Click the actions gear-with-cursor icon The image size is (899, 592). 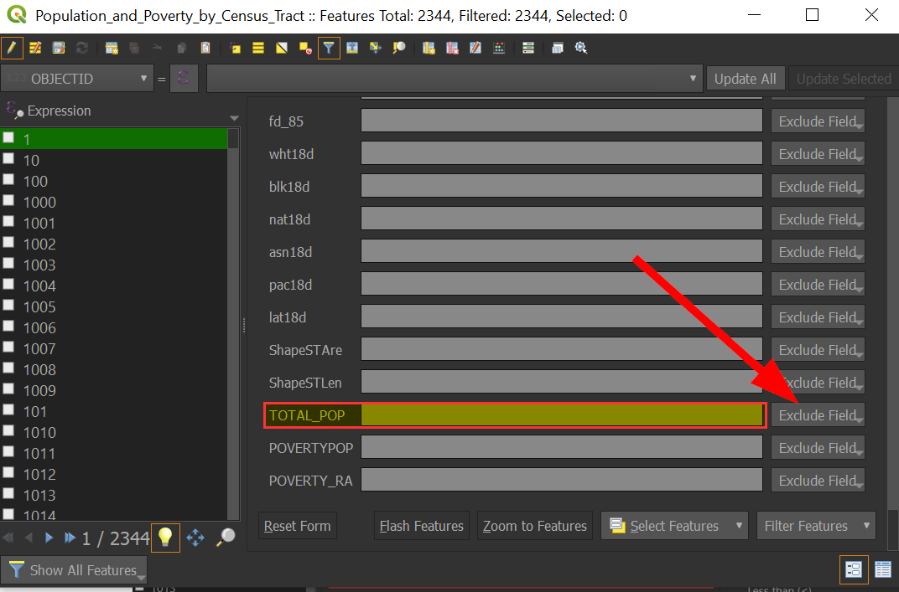point(581,48)
